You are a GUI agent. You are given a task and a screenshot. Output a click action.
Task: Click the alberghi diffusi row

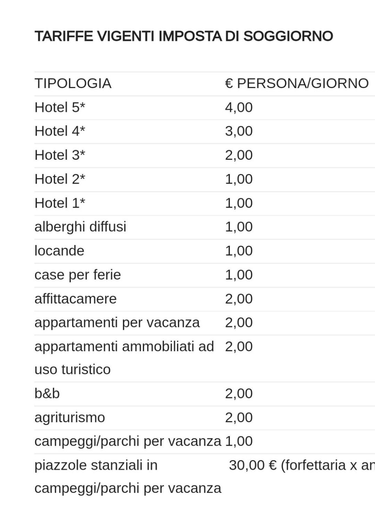(x=205, y=227)
